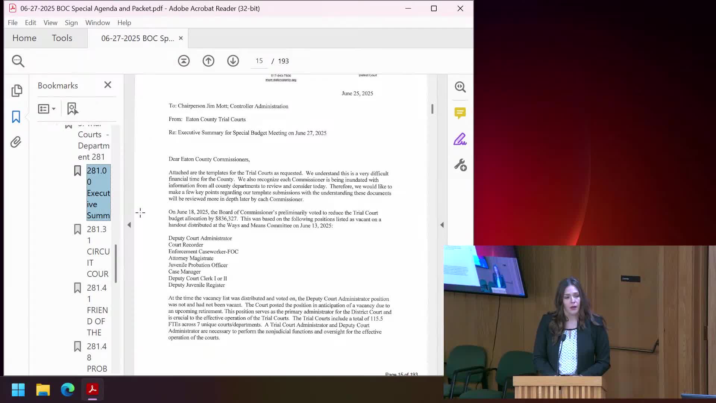Click the scroll mode toolbar icon
Image resolution: width=716 pixels, height=403 pixels.
tap(184, 61)
